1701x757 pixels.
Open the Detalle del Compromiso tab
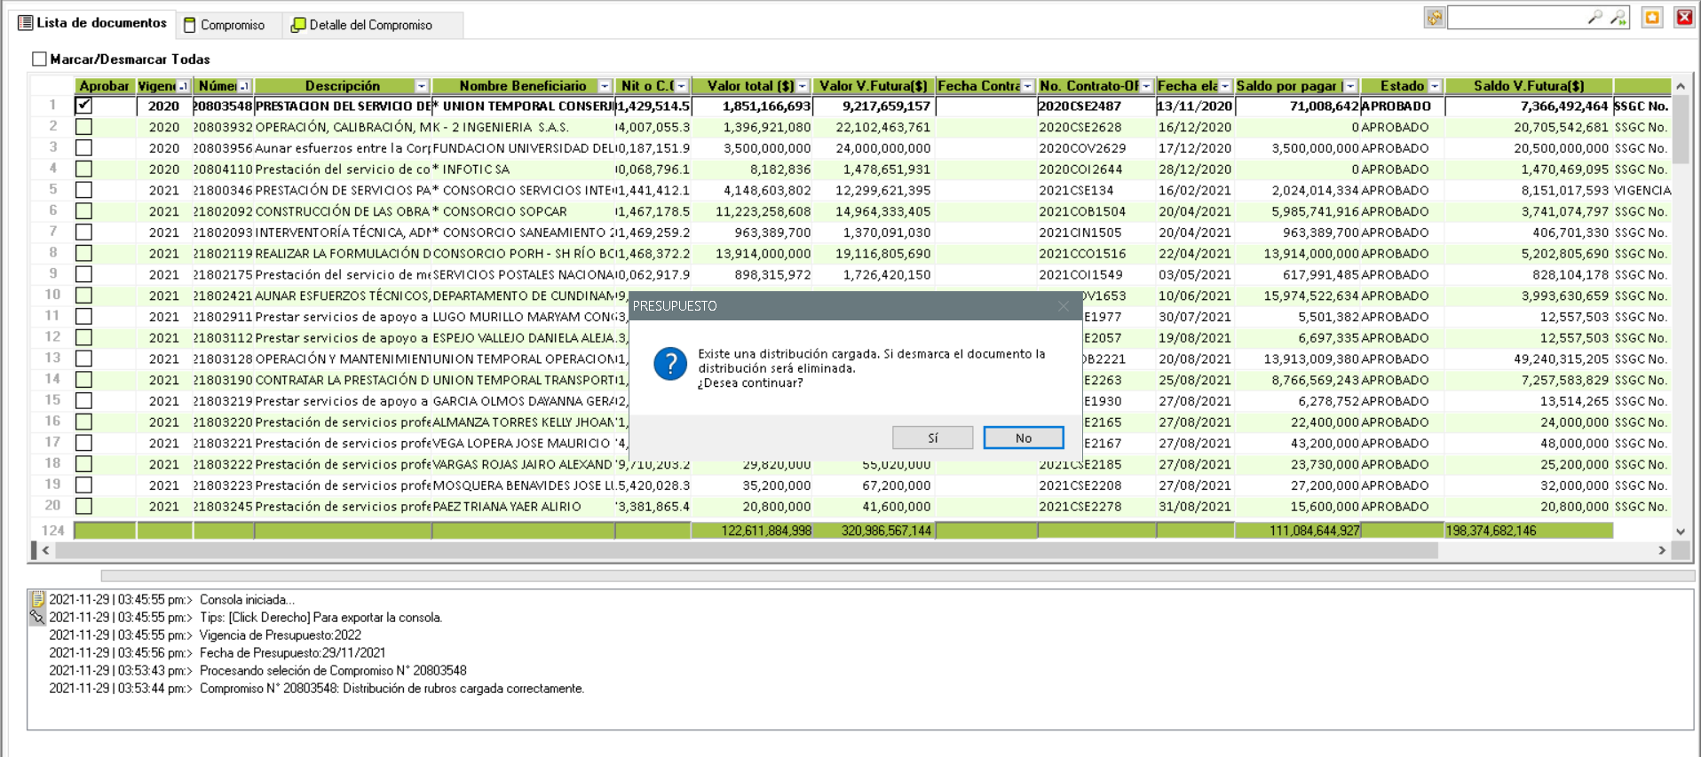click(x=362, y=25)
